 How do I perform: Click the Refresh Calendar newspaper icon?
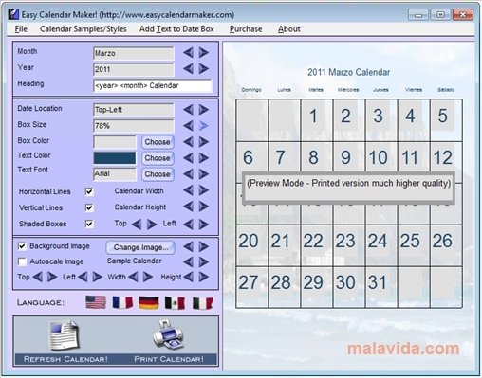coord(65,335)
